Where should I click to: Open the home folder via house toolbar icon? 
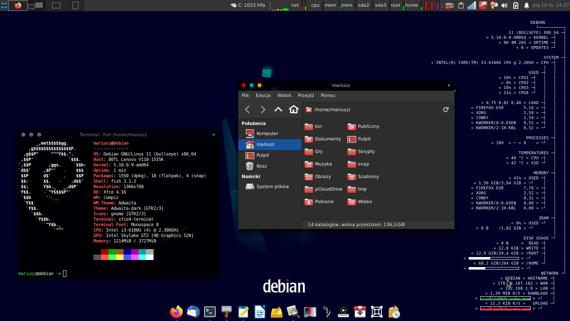pos(294,110)
